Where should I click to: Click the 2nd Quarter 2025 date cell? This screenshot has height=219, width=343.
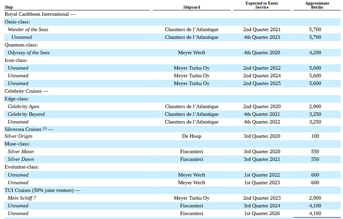pyautogui.click(x=262, y=83)
